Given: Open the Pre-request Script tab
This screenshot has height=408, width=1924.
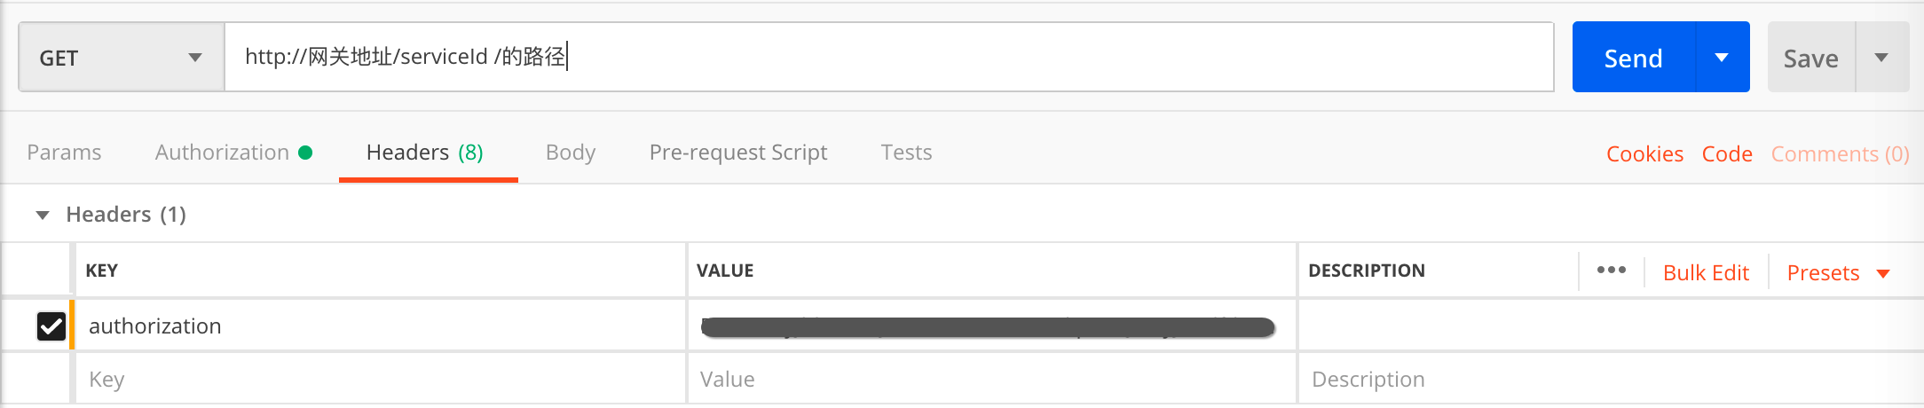Looking at the screenshot, I should point(738,153).
